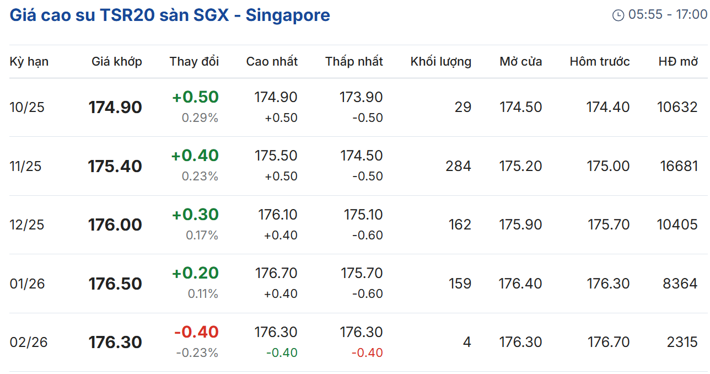The image size is (710, 374).
Task: Click the 05:55 - 17:00 trading time
Action: (x=667, y=15)
